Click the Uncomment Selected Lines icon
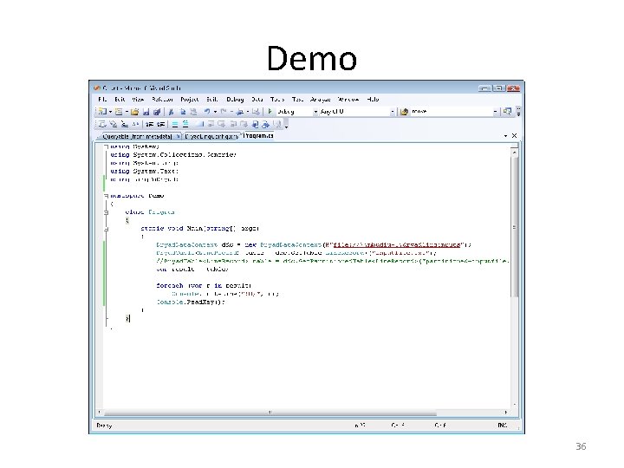Viewport: 624px width, 468px height. click(185, 124)
